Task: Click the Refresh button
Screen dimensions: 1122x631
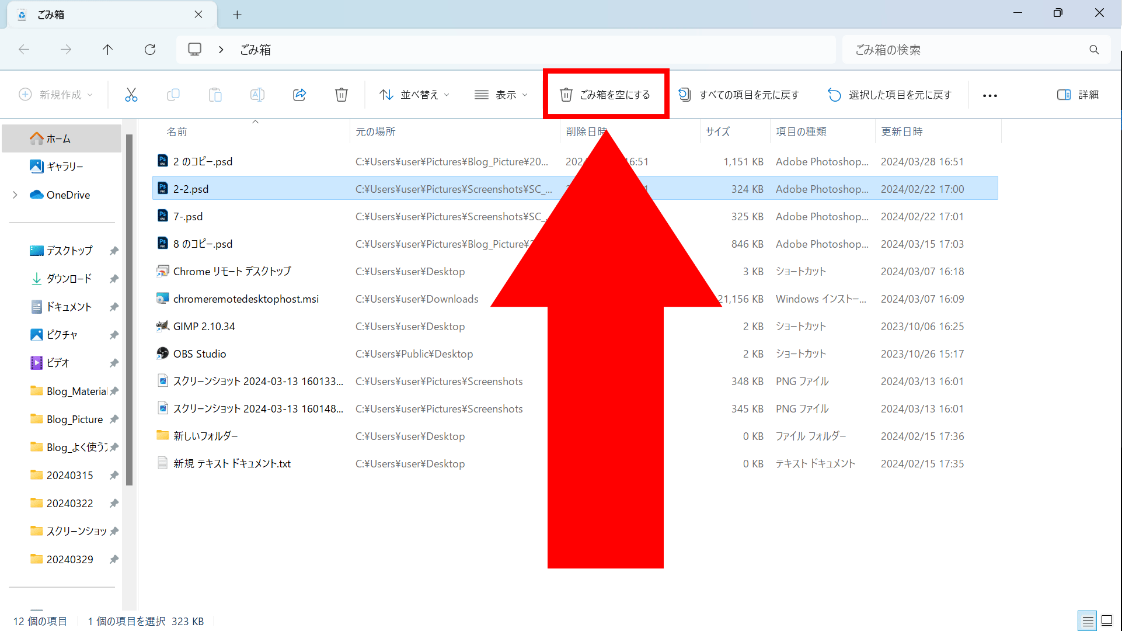Action: pos(150,50)
